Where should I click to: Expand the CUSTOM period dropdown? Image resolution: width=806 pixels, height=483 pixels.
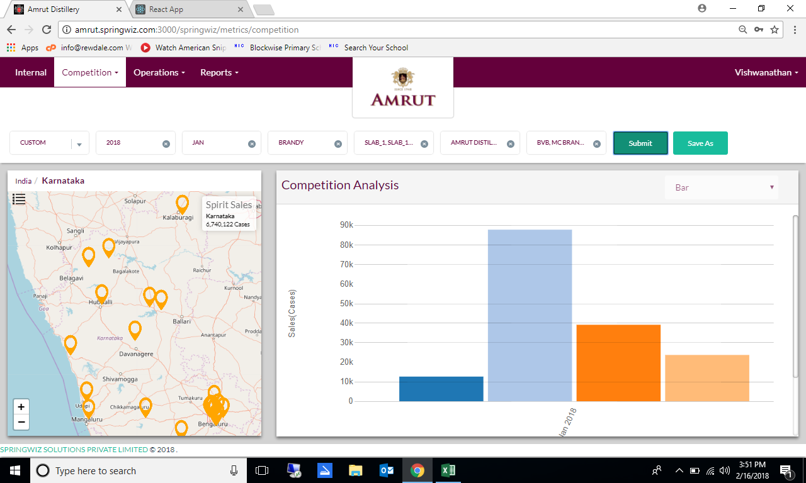pos(79,144)
